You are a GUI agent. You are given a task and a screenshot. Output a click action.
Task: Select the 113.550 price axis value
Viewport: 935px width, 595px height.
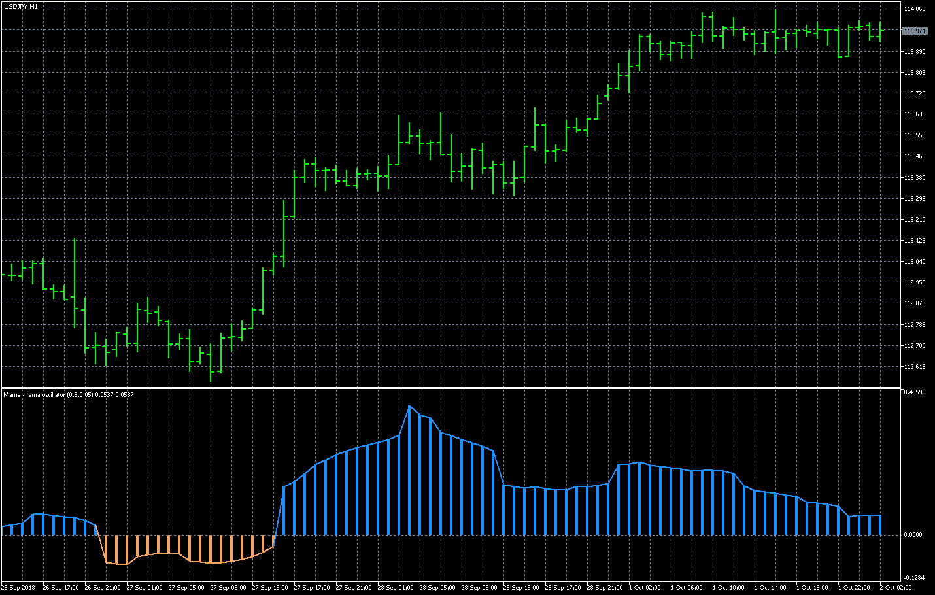915,135
